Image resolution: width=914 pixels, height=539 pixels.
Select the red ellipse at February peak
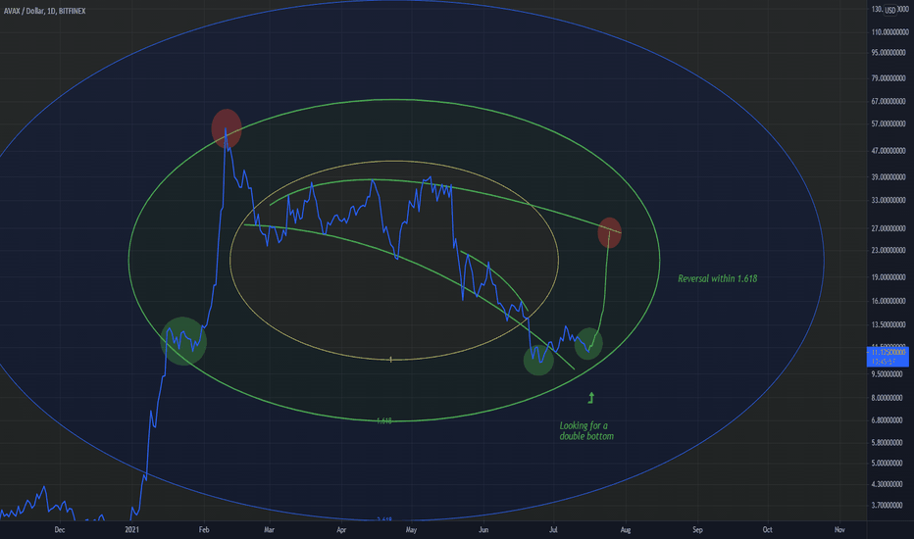point(227,128)
